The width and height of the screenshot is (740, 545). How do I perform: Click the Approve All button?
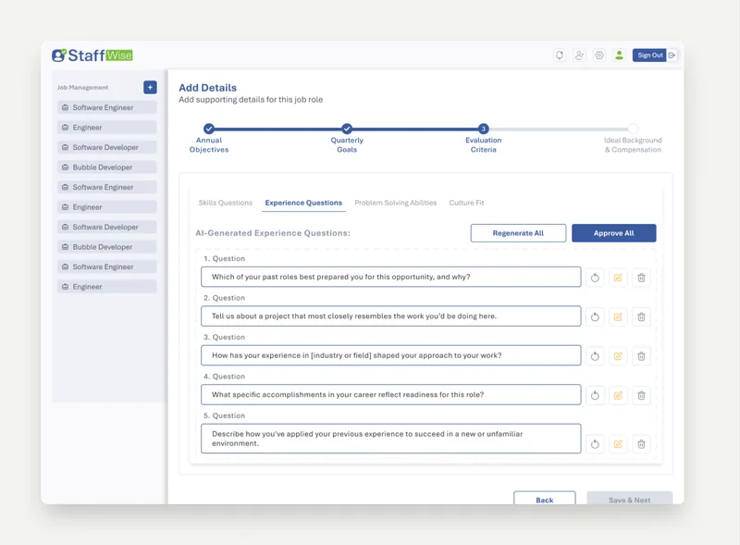coord(614,233)
